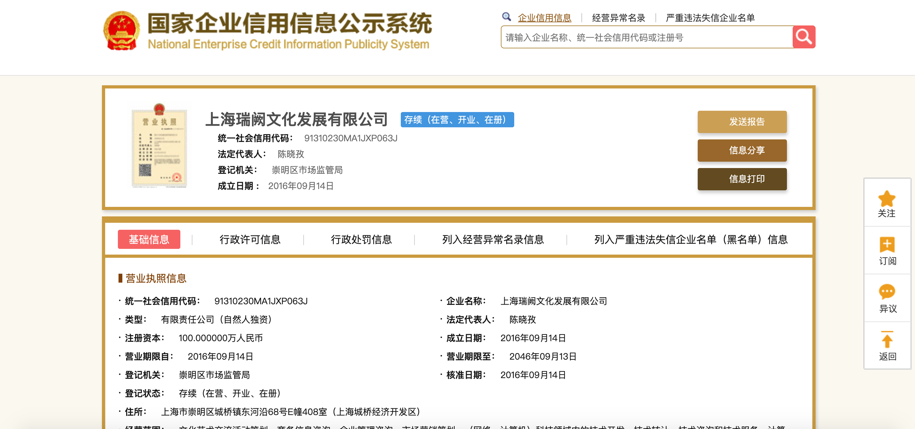Switch to the 基础信息 tab
915x429 pixels.
pyautogui.click(x=149, y=240)
